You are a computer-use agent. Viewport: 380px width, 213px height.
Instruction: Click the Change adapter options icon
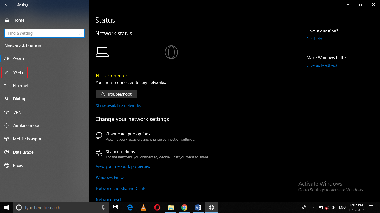click(99, 135)
